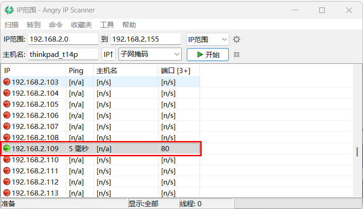
Task: Maximize the Angry IP Scanner window
Action: pyautogui.click(x=322, y=10)
